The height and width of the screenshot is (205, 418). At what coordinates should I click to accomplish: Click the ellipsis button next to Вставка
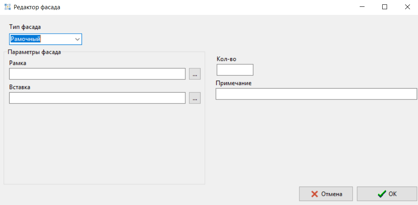pyautogui.click(x=195, y=98)
